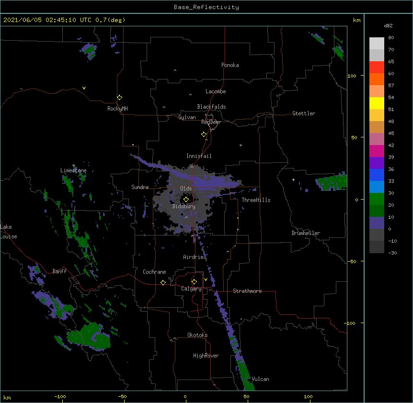This screenshot has width=413, height=403.
Task: Click the red 65 dBZ legend swatch
Action: [x=377, y=67]
